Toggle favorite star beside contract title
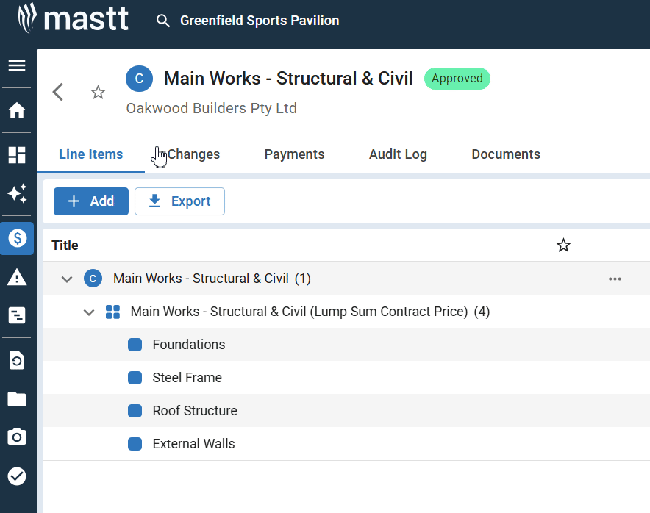The width and height of the screenshot is (650, 513). click(x=98, y=92)
